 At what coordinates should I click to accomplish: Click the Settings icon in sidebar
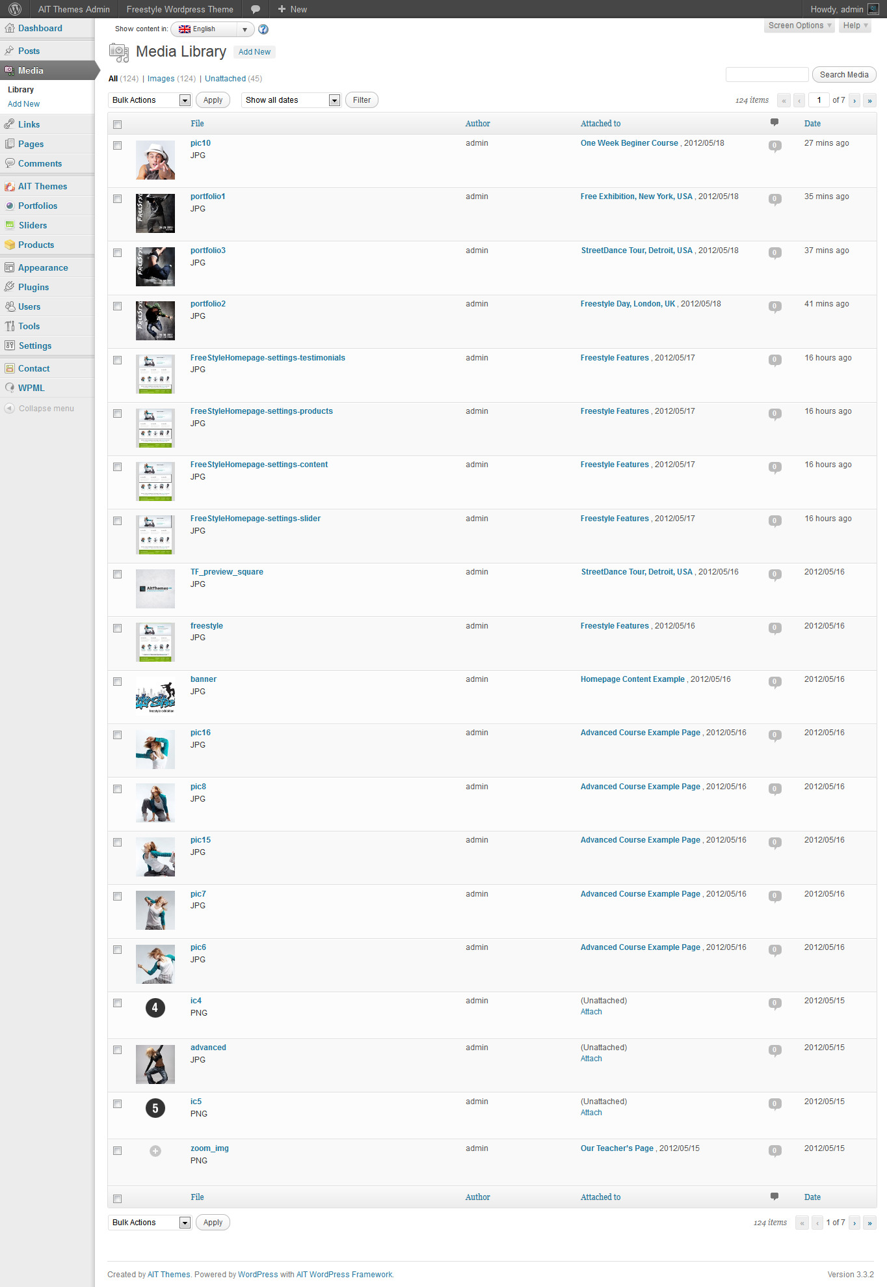[10, 345]
